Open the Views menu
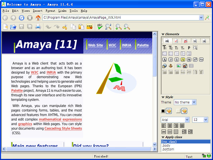 [26, 11]
